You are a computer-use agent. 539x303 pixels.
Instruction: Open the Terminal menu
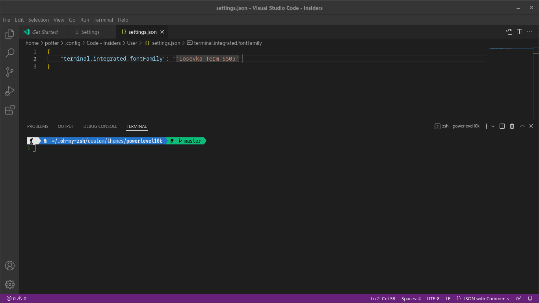[x=103, y=20]
